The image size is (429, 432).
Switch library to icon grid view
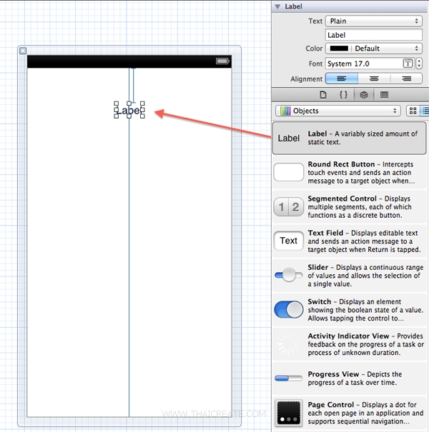pos(413,111)
